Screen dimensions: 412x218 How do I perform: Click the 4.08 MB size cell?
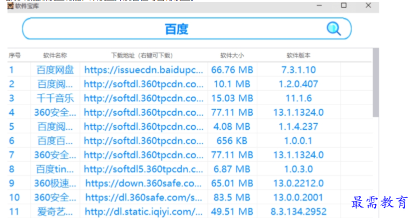232,127
